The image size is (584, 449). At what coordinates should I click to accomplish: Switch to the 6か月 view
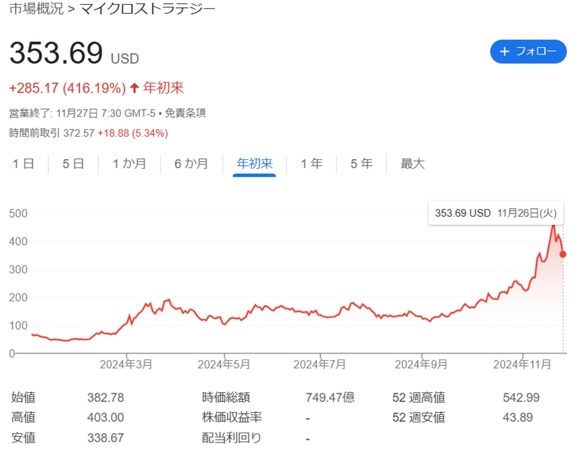(190, 164)
